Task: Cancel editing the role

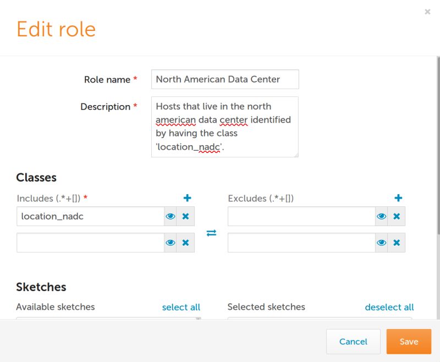Action: pyautogui.click(x=353, y=341)
